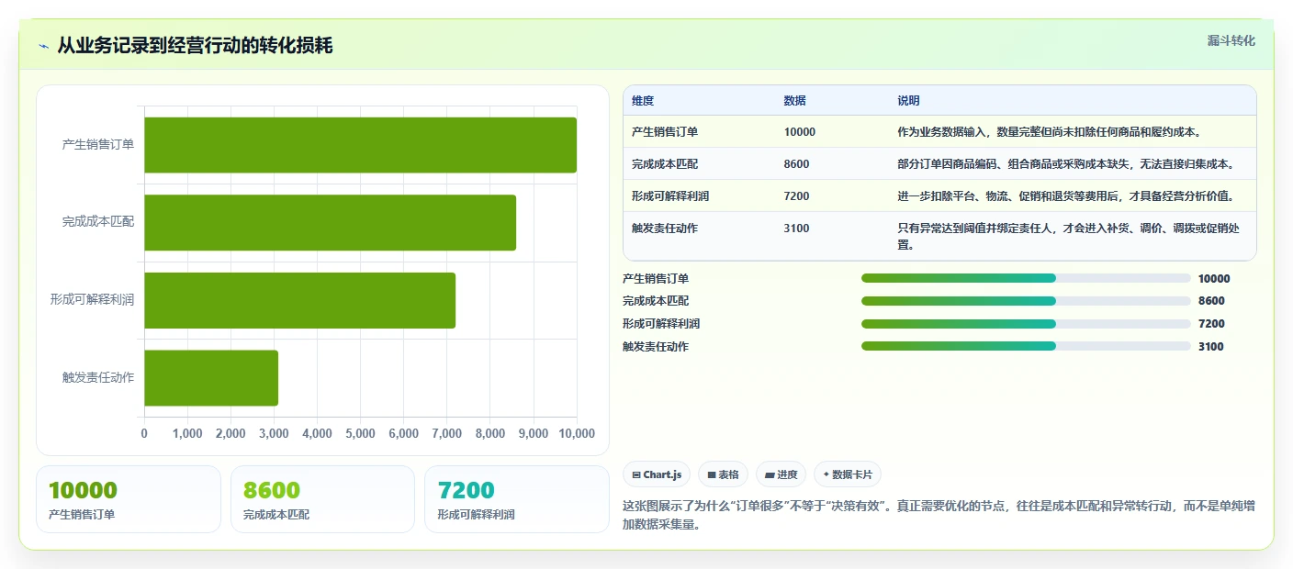Select the 进度 tag chip

781,474
